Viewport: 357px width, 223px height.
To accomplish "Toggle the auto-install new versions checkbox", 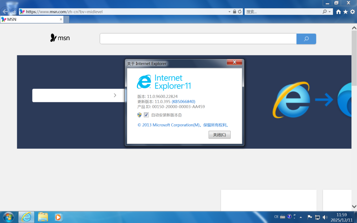I will (146, 115).
